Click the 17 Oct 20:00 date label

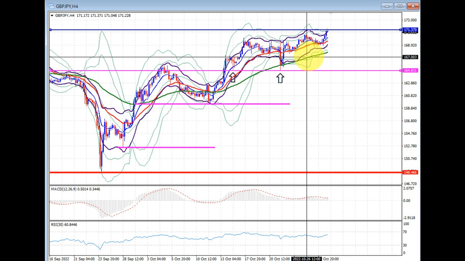click(255, 259)
